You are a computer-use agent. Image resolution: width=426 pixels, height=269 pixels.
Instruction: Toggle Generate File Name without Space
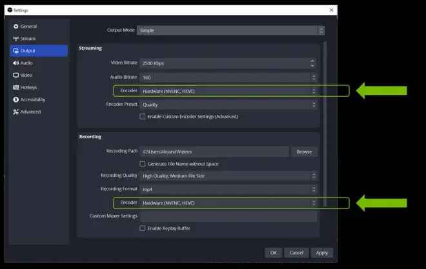143,164
